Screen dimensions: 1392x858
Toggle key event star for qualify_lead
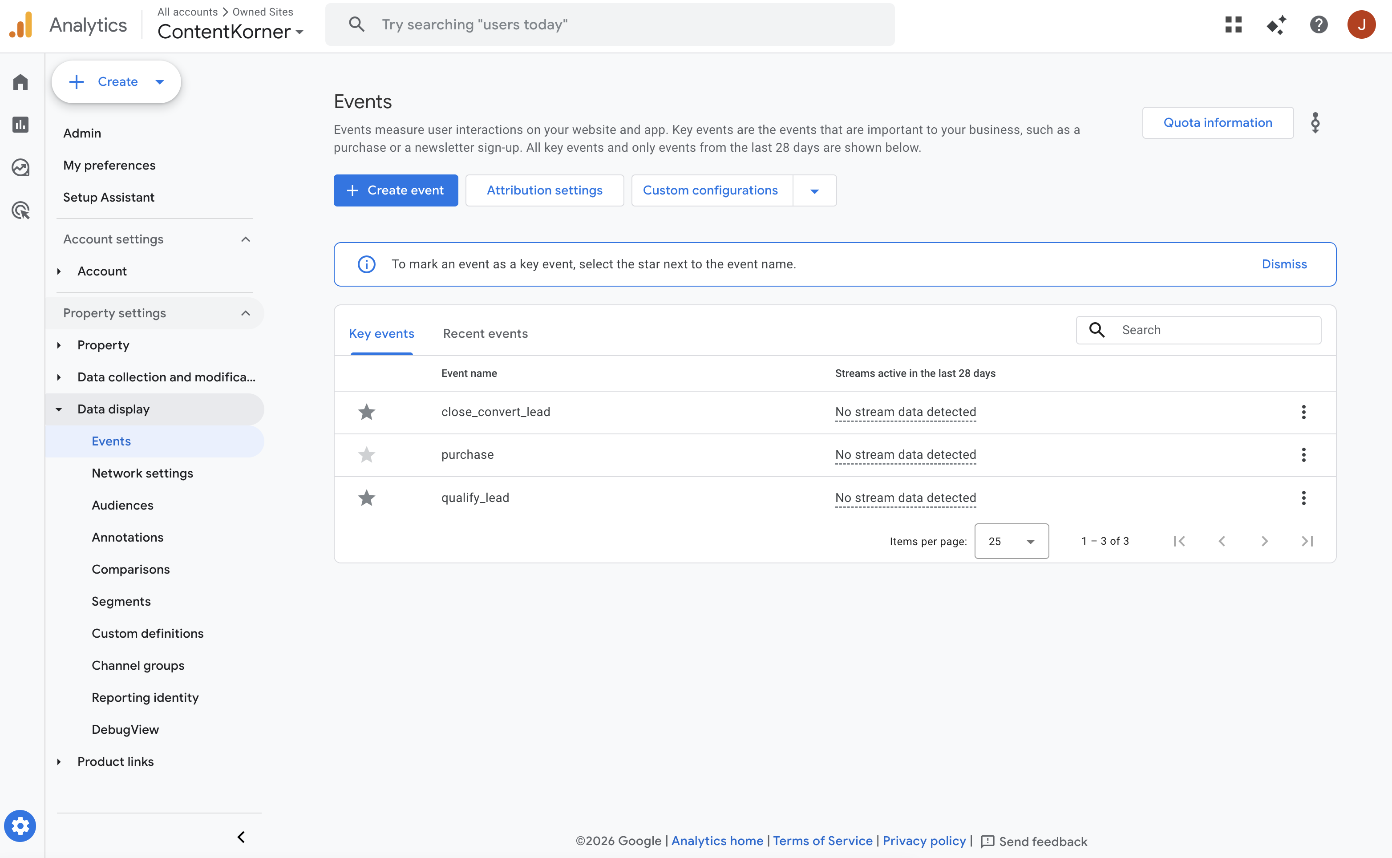(367, 498)
